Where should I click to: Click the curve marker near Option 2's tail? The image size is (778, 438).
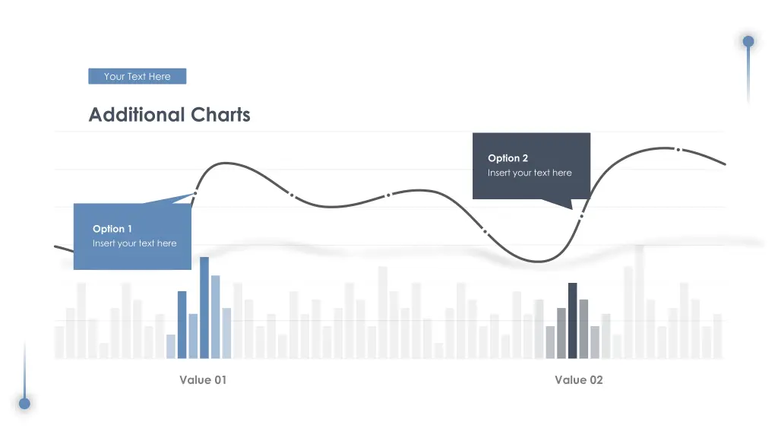(x=582, y=217)
